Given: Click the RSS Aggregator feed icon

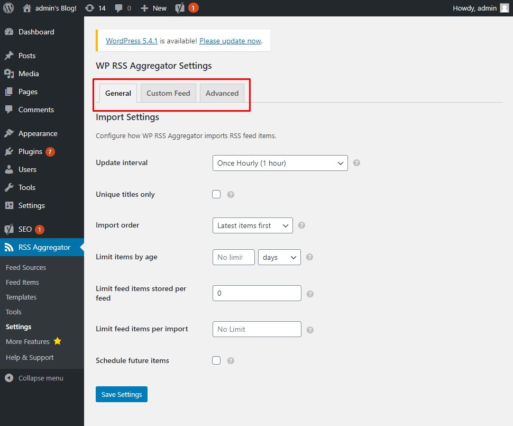Looking at the screenshot, I should click(x=9, y=247).
